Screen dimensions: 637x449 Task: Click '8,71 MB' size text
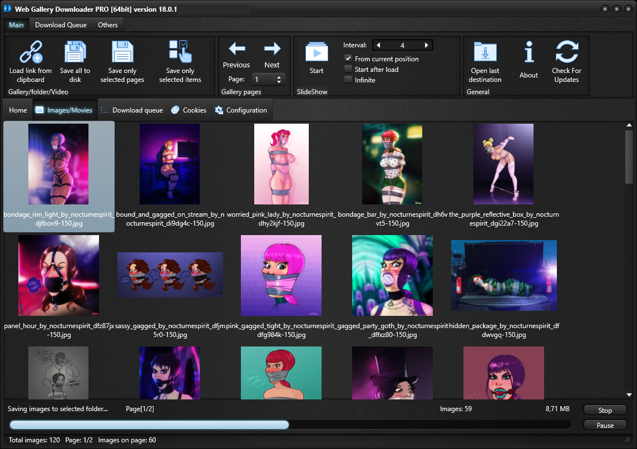[557, 409]
